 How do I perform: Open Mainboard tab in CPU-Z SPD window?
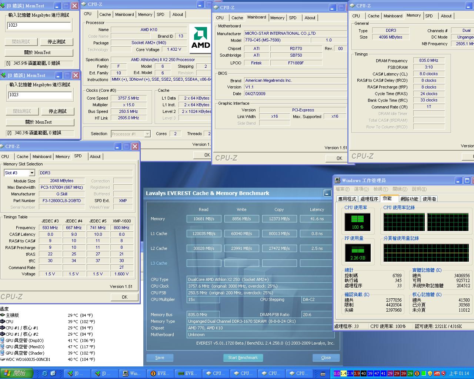click(42, 157)
